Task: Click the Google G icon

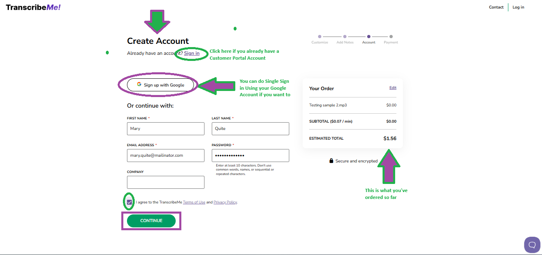Action: click(x=140, y=85)
